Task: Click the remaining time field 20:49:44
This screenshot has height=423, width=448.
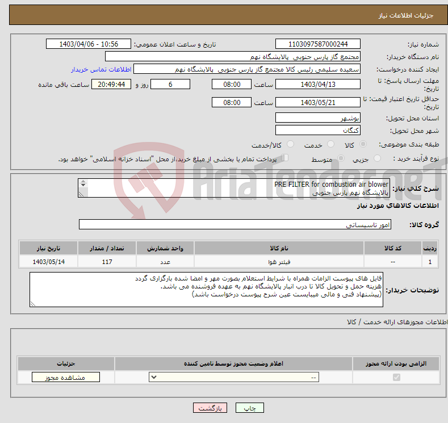Action: 111,84
